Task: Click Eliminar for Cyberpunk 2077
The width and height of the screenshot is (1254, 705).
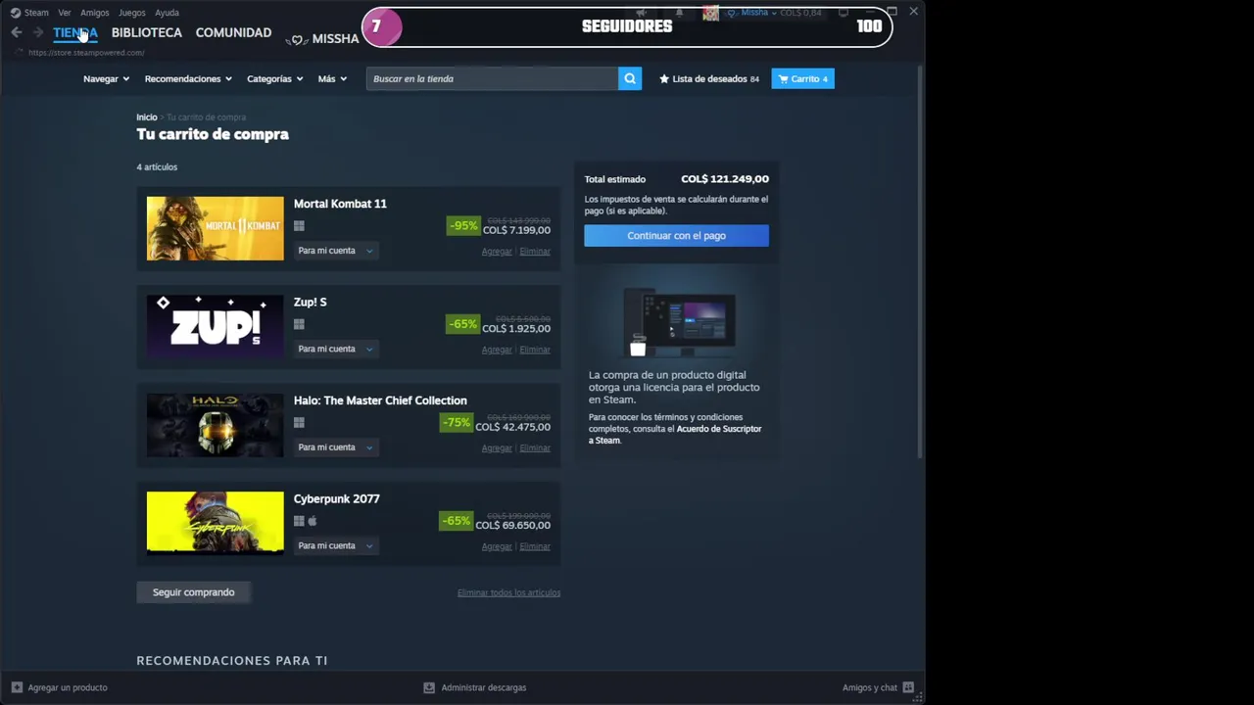Action: click(535, 546)
